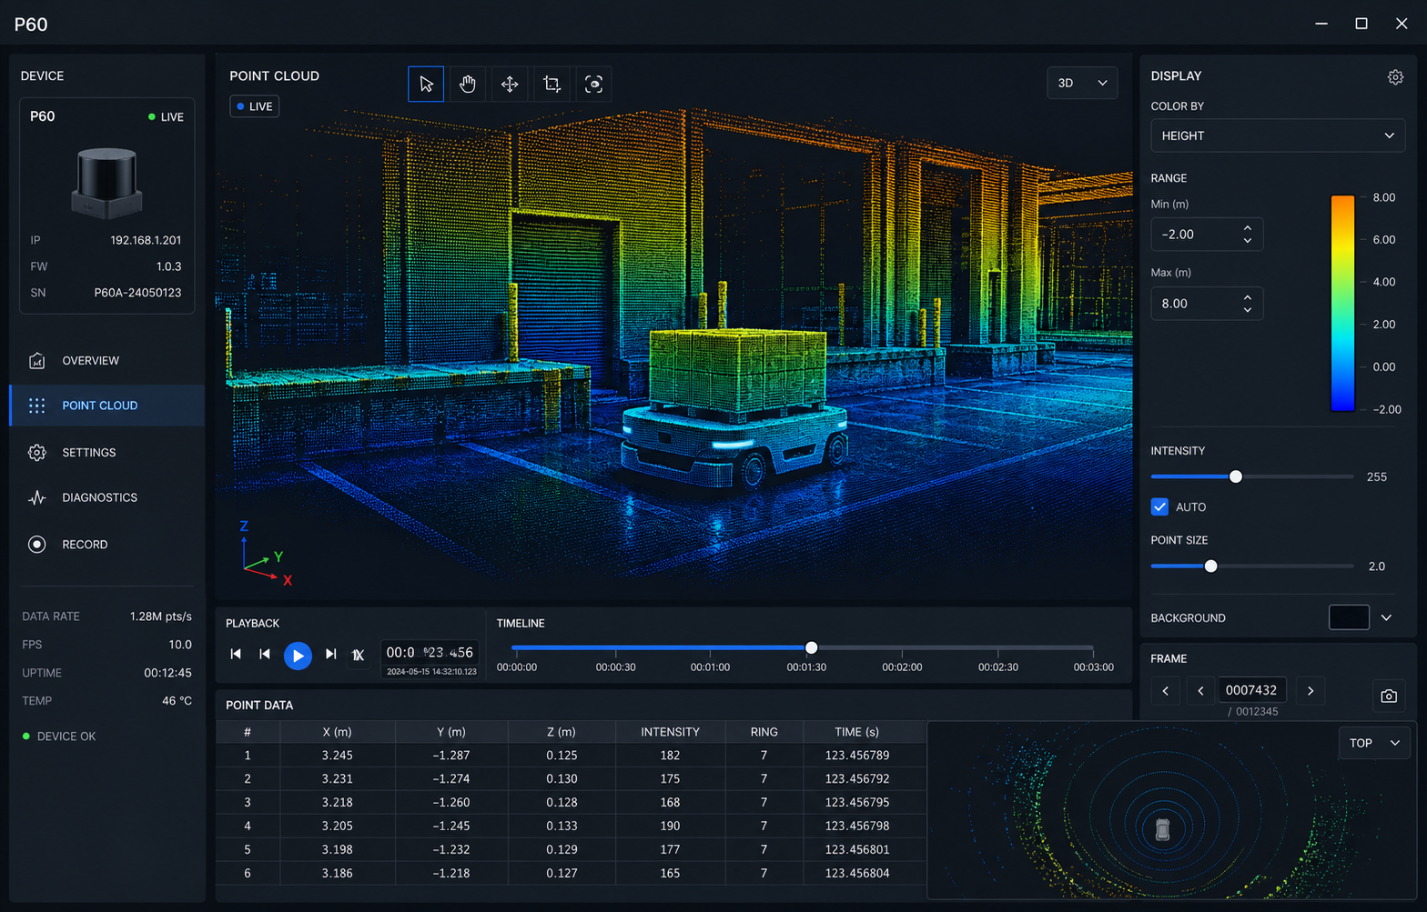Click the frame number field 0007432

1251,690
